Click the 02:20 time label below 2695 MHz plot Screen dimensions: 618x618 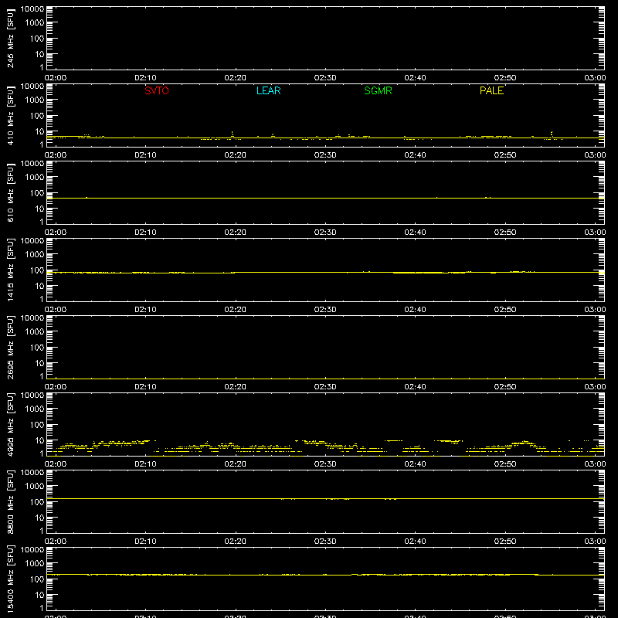tap(236, 387)
